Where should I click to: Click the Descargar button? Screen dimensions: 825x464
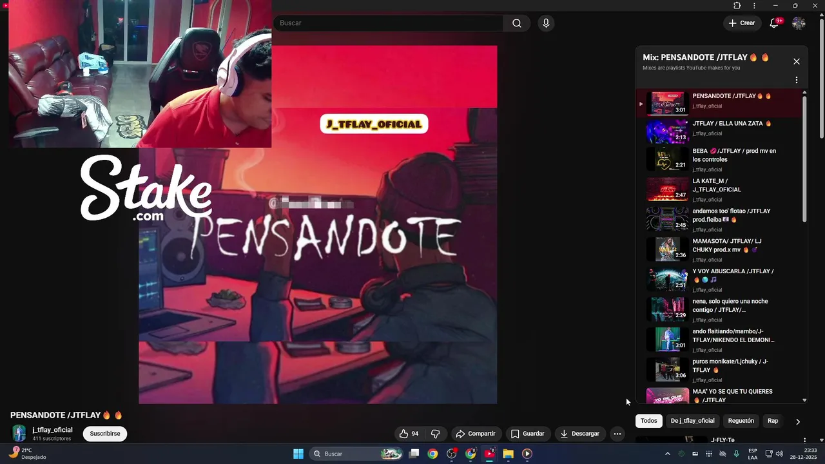[579, 434]
